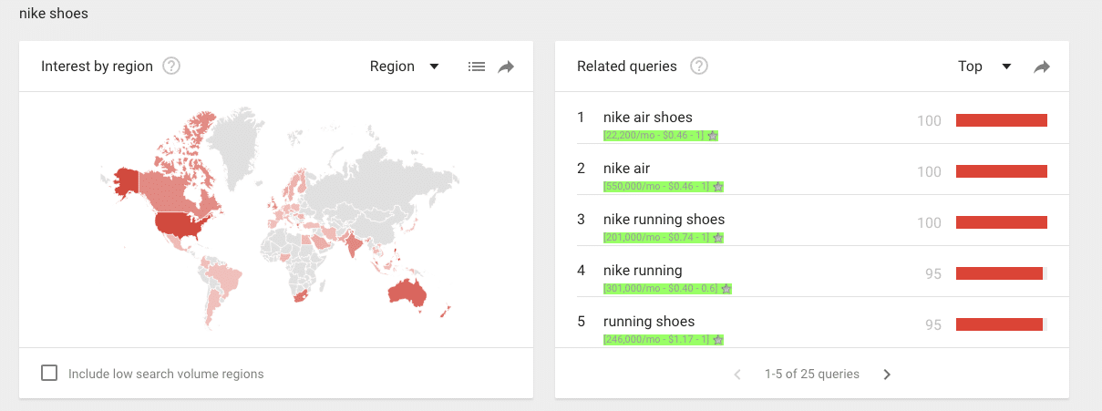Screen dimensions: 1102x411
Task: Star the nike running shoes keyword
Action: (x=718, y=238)
